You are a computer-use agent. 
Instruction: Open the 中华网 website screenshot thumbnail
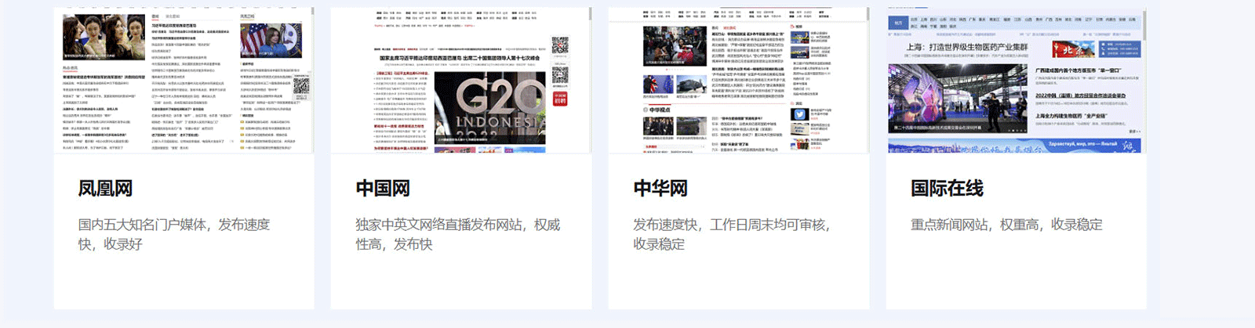tap(739, 80)
